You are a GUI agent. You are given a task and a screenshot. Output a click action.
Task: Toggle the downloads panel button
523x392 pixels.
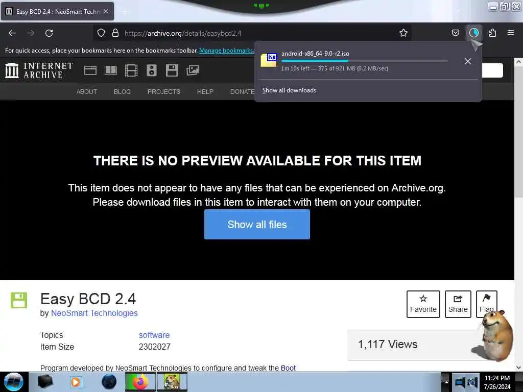coord(474,33)
